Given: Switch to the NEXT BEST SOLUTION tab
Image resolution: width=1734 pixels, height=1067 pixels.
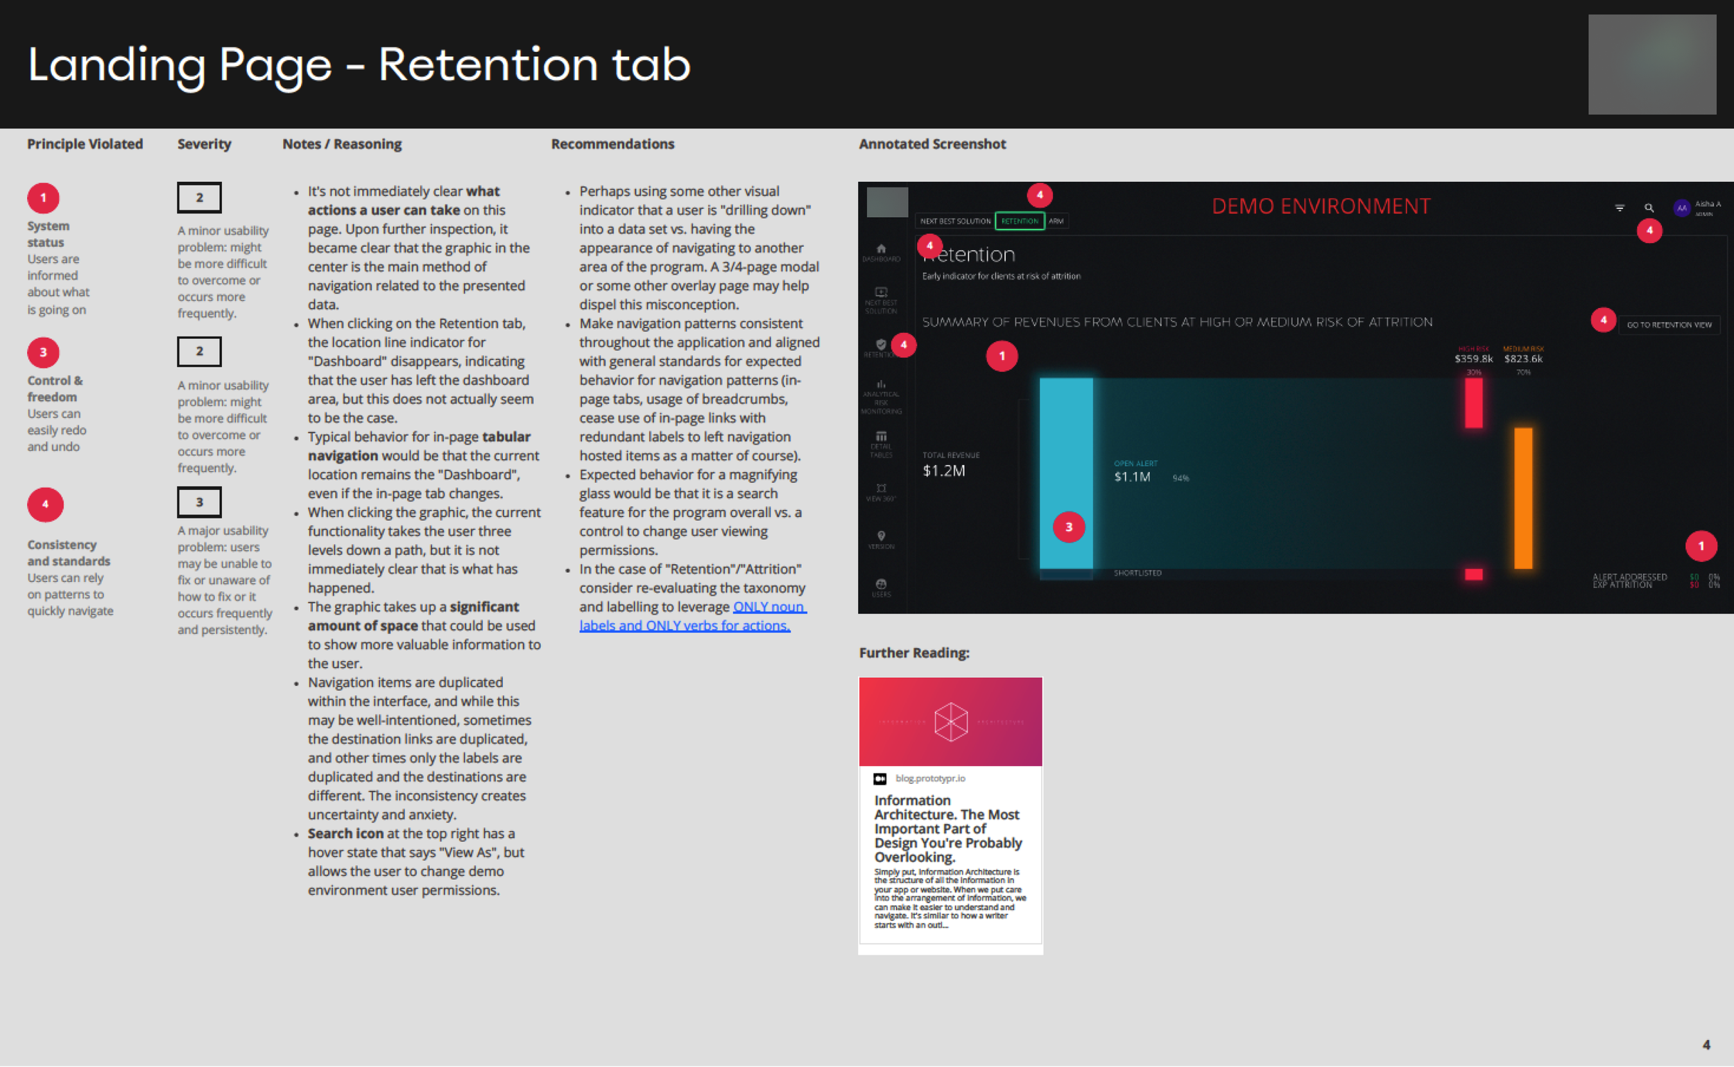Looking at the screenshot, I should [954, 221].
